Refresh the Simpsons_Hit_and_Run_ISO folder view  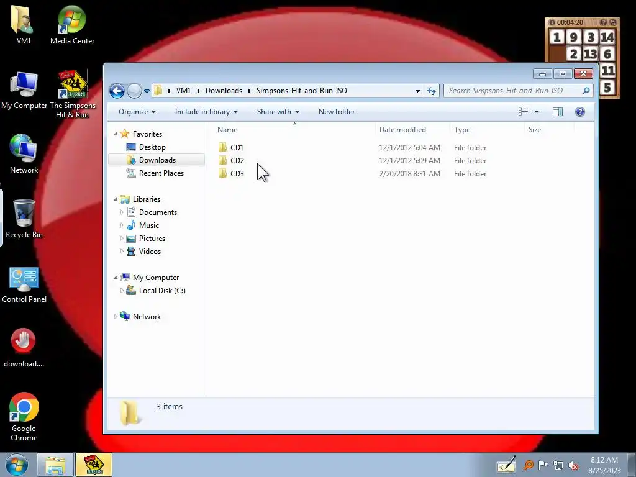coord(432,91)
